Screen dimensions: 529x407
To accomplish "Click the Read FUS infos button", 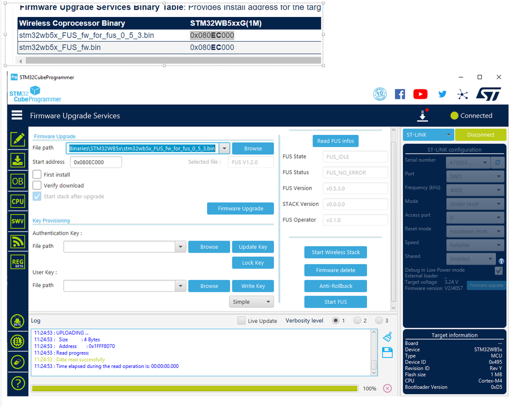I will [x=336, y=141].
